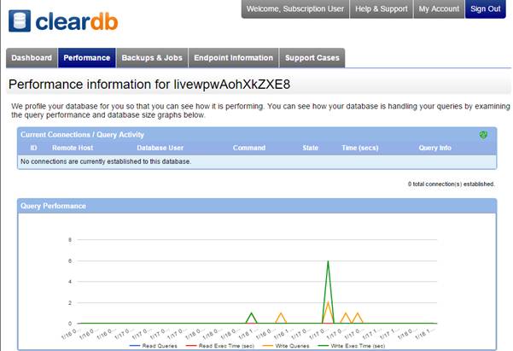Click the ClearDB database logo icon

pyautogui.click(x=20, y=21)
